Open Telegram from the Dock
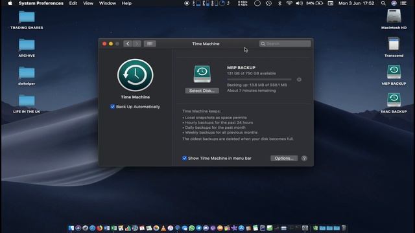This screenshot has height=233, width=415. [x=199, y=228]
